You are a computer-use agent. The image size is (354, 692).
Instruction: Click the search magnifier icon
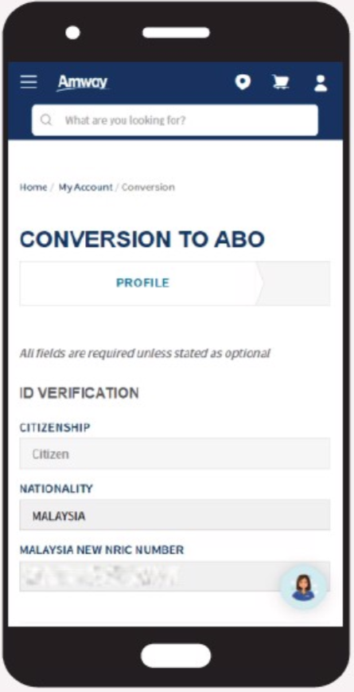pyautogui.click(x=46, y=120)
